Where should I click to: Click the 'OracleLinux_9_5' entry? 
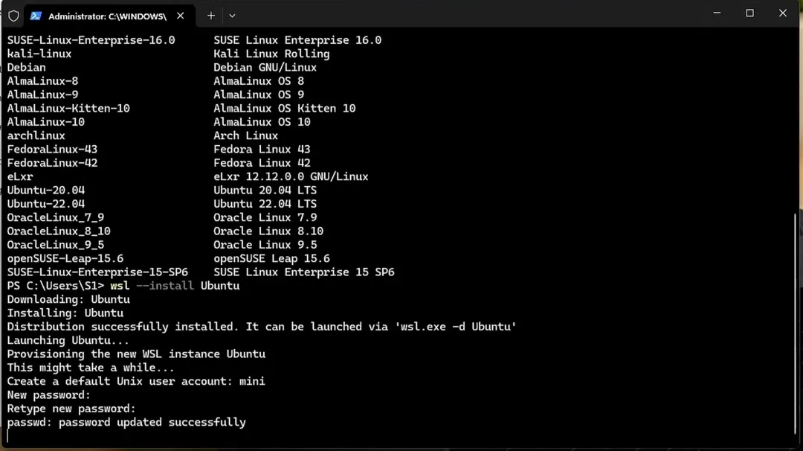55,245
